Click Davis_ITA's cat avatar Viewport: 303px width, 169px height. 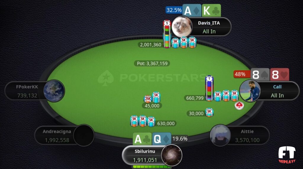pos(182,27)
